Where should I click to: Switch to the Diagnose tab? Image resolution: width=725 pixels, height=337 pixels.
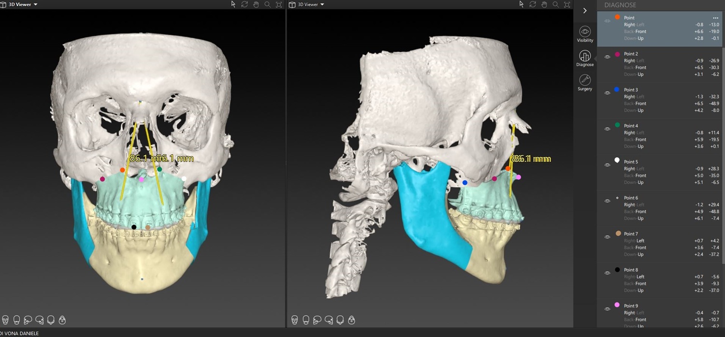(x=585, y=59)
